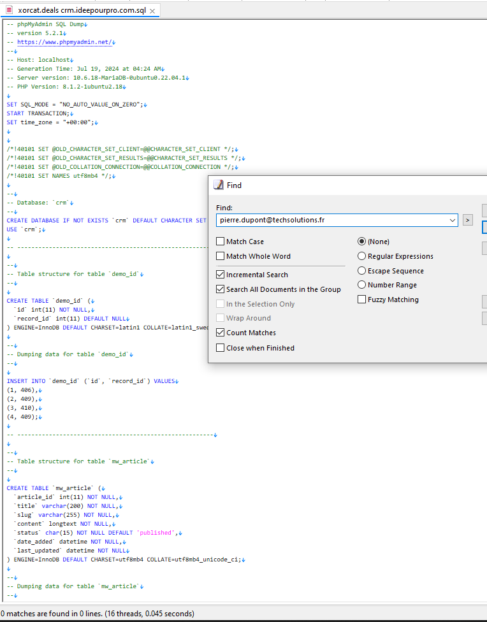Click the status bar matches found message
Screen dimensions: 487x622
pyautogui.click(x=98, y=614)
